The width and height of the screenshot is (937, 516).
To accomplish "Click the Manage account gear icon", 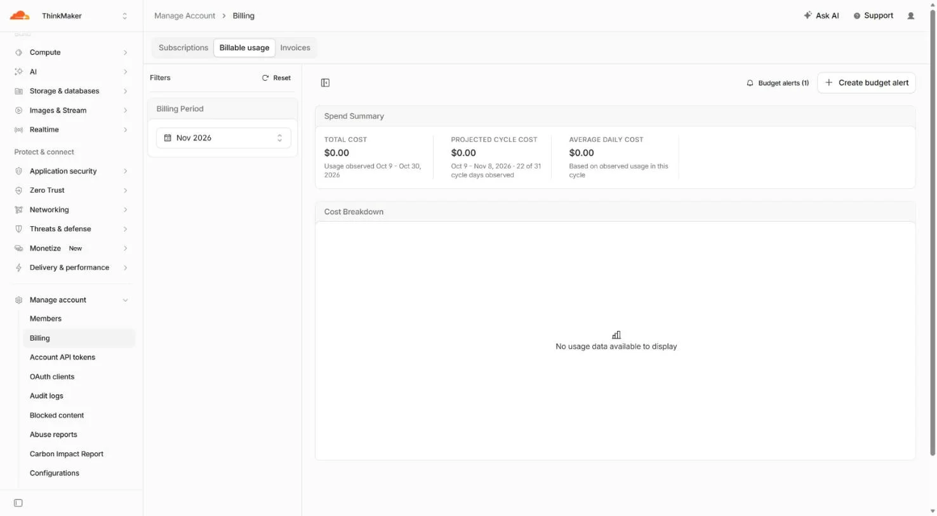I will [18, 300].
